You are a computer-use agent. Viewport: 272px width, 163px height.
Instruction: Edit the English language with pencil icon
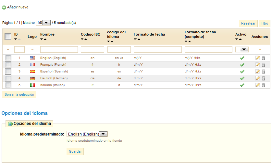click(x=258, y=58)
